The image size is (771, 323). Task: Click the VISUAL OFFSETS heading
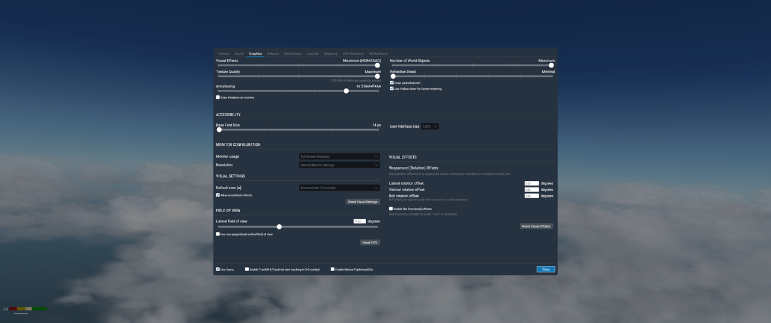403,157
